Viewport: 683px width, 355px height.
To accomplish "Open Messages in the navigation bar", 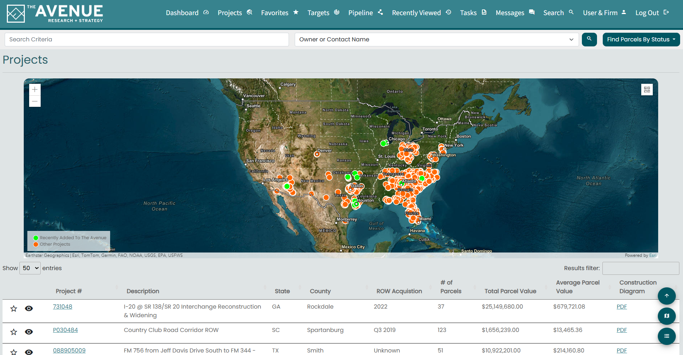I will click(x=515, y=13).
